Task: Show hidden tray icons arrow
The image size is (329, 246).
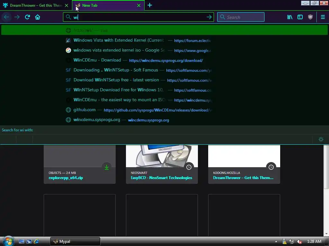Action: click(x=276, y=242)
